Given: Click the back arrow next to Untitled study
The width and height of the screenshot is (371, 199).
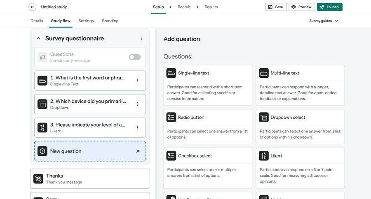Looking at the screenshot, I should pyautogui.click(x=32, y=7).
